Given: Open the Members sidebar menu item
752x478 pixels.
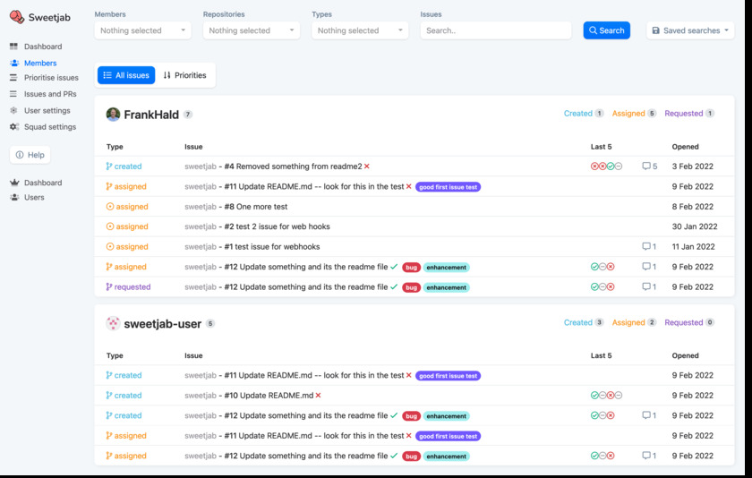Looking at the screenshot, I should pos(40,64).
